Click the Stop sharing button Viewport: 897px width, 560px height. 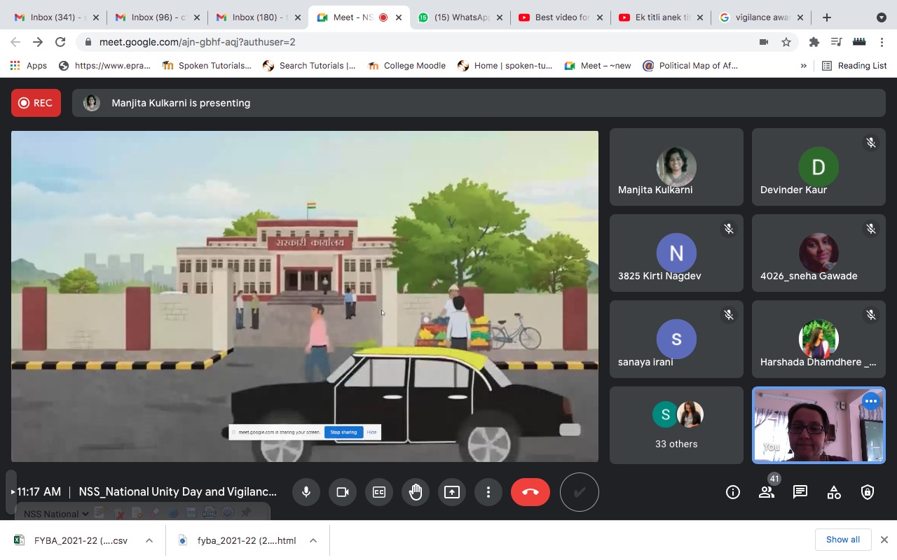tap(343, 432)
